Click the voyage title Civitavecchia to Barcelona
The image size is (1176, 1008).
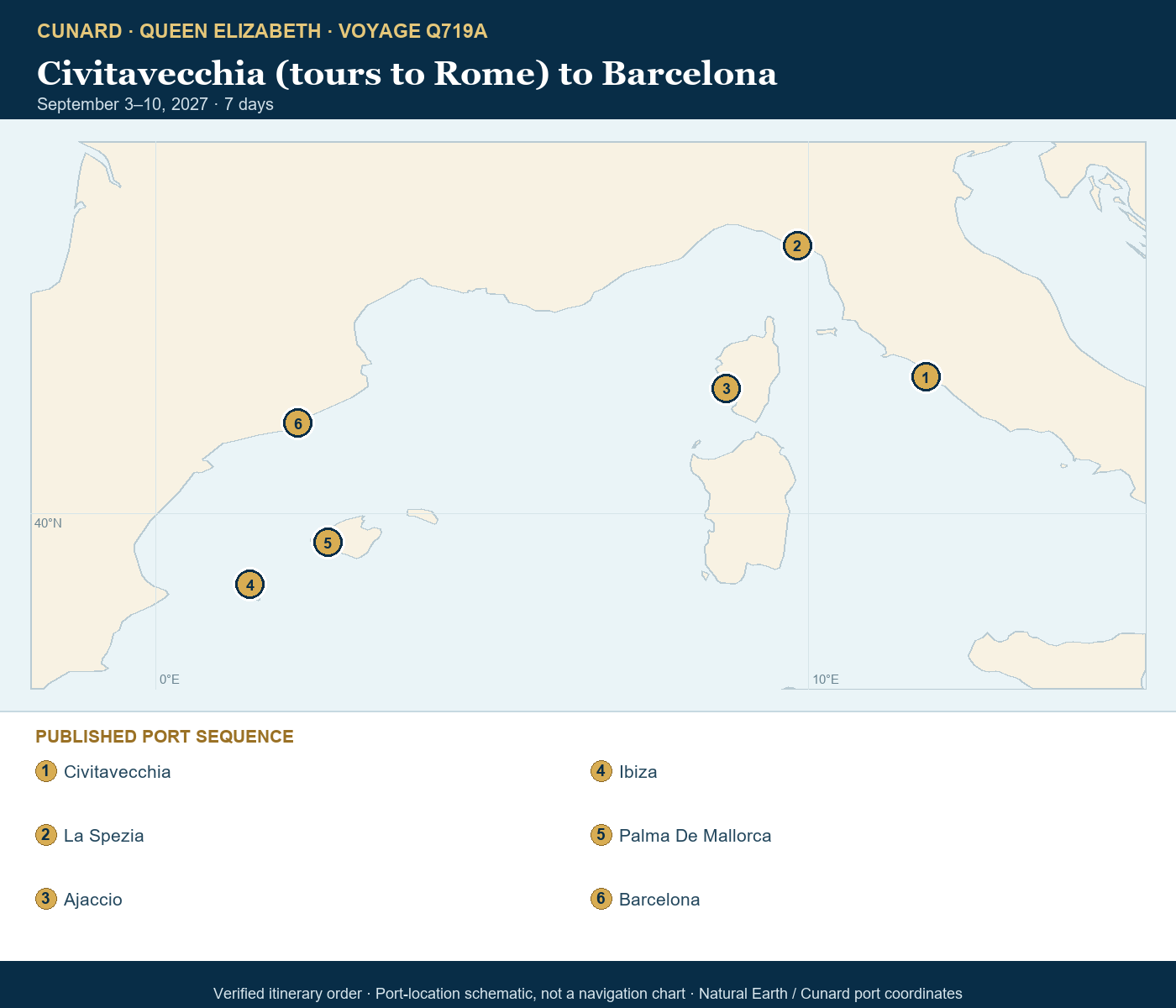coord(407,74)
